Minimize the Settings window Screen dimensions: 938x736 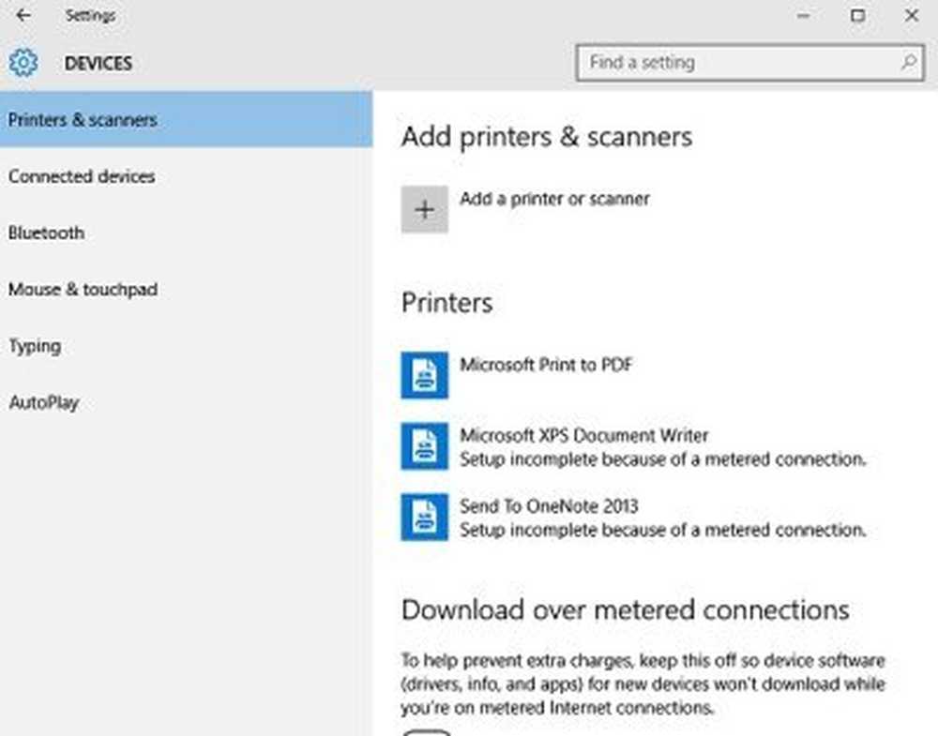click(804, 16)
